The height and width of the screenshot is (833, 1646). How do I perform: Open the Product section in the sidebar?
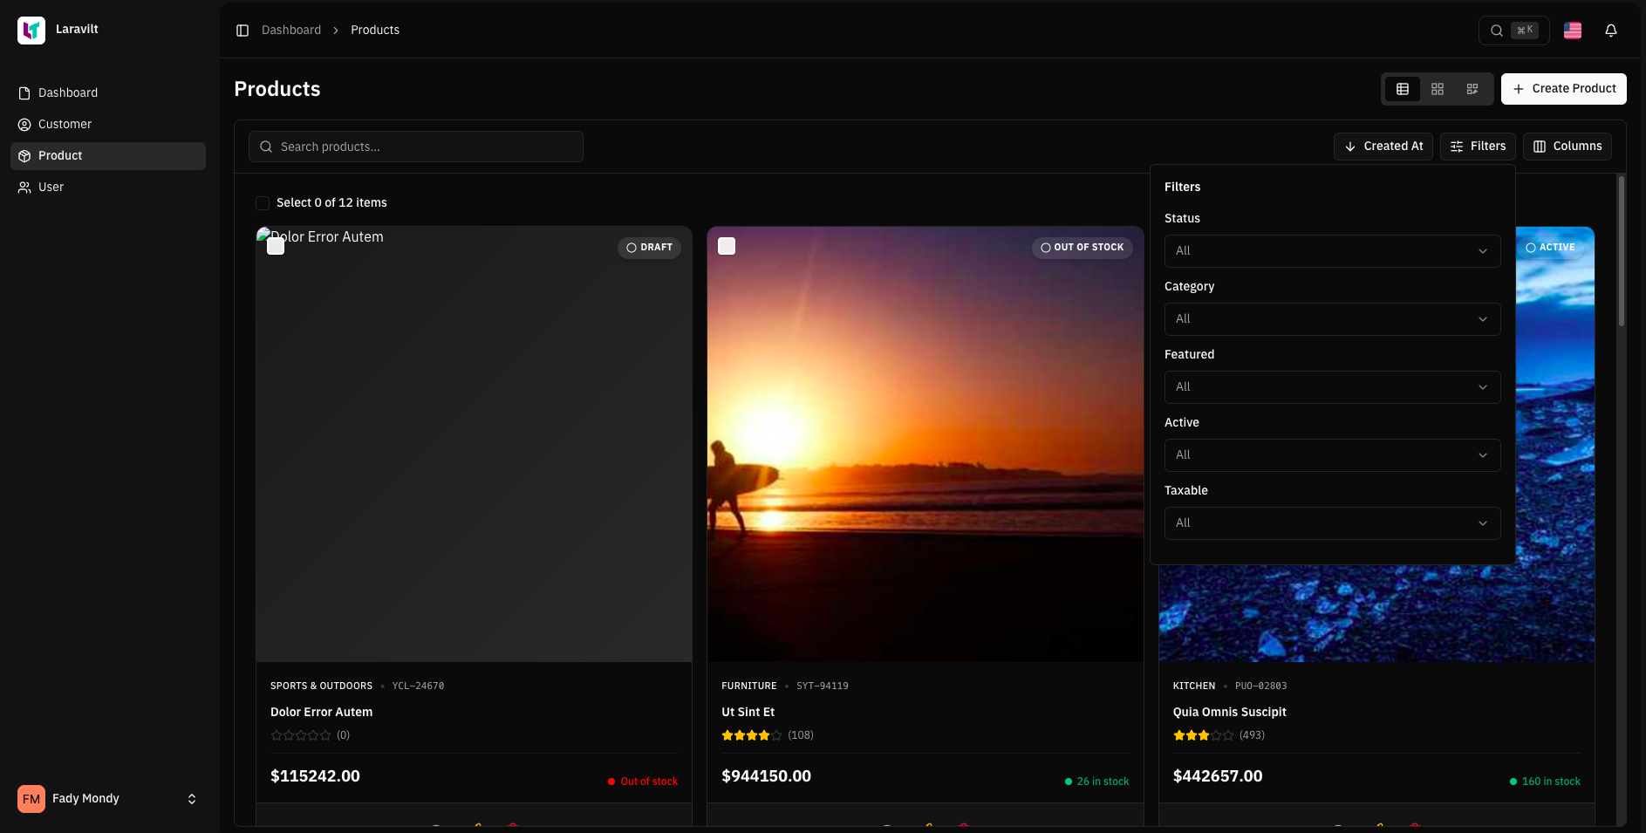pyautogui.click(x=60, y=155)
